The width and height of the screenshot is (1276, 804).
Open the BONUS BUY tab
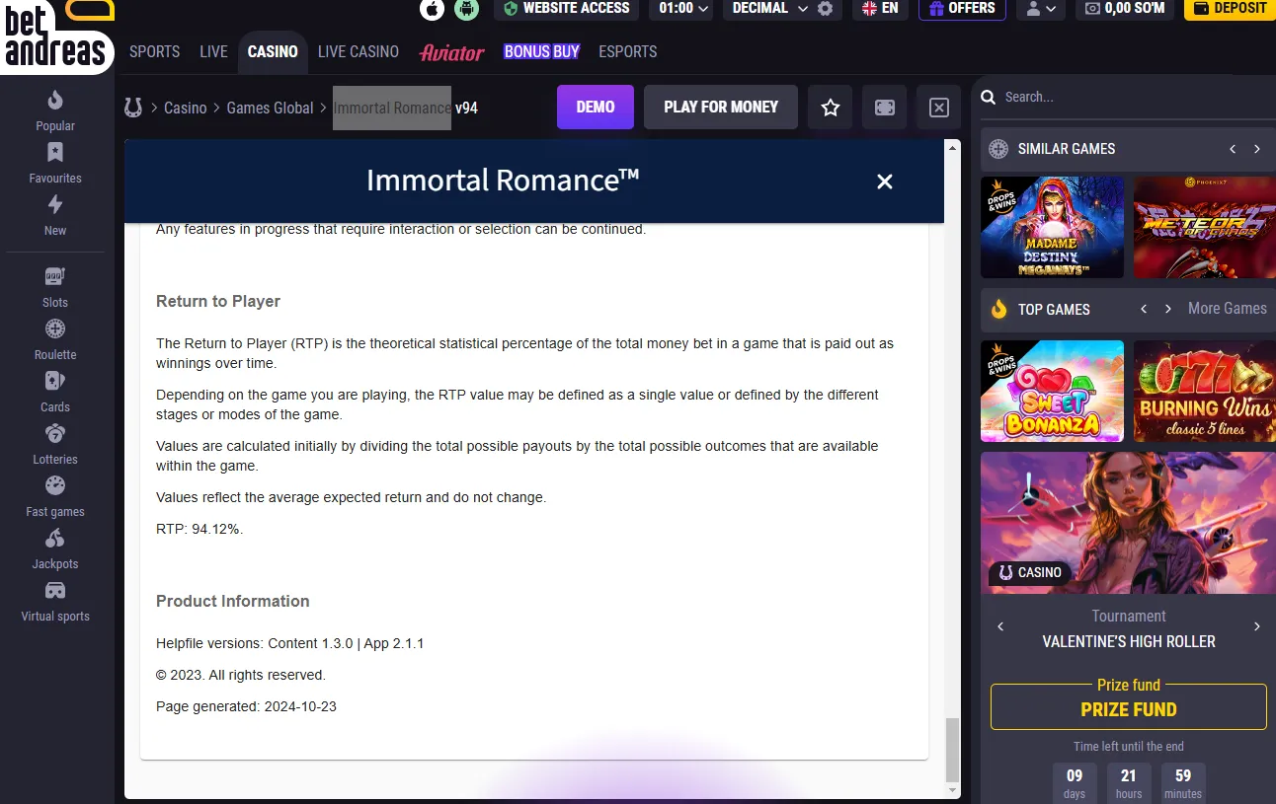(x=541, y=52)
